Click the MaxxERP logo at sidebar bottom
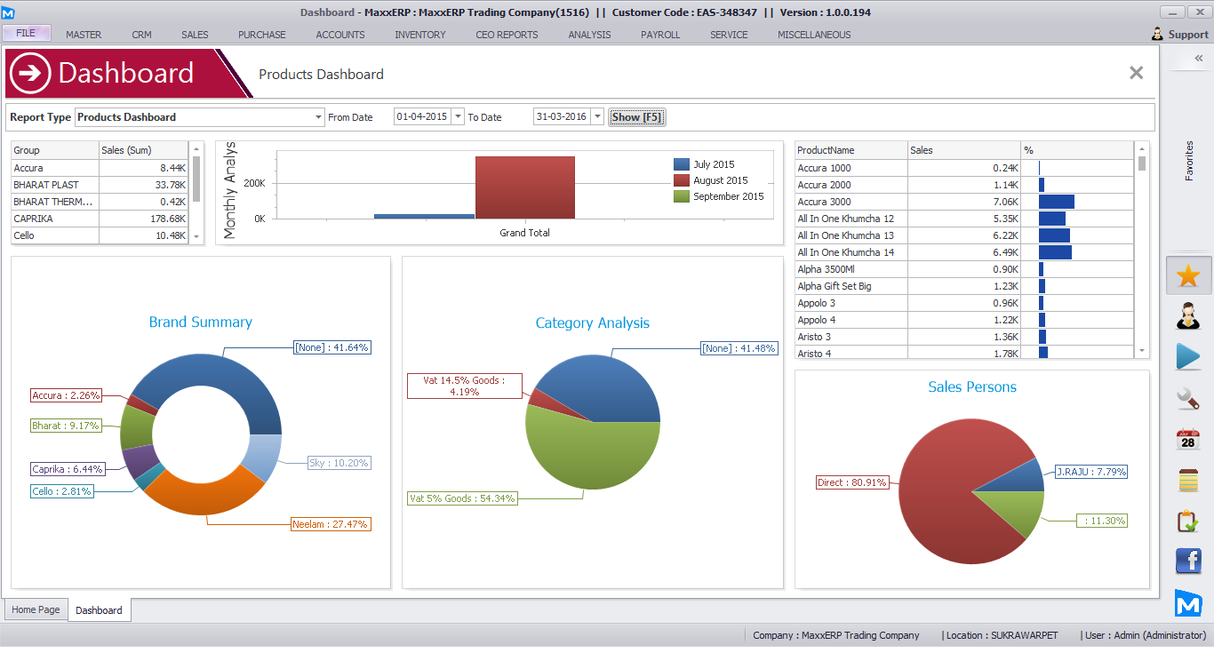The image size is (1214, 653). coord(1188,602)
